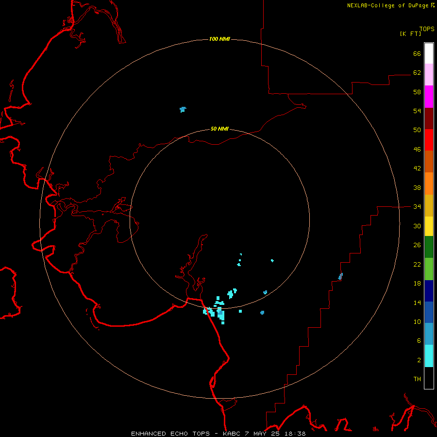Click the magenta legend swatch
Viewport: 437px width, 437px height.
click(x=429, y=97)
